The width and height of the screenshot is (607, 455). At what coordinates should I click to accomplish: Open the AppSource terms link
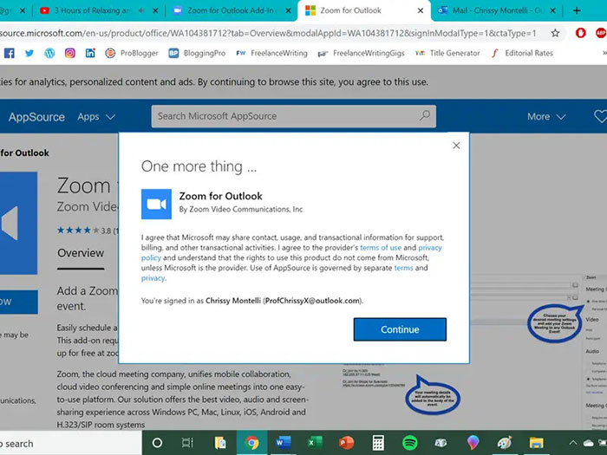coord(403,268)
